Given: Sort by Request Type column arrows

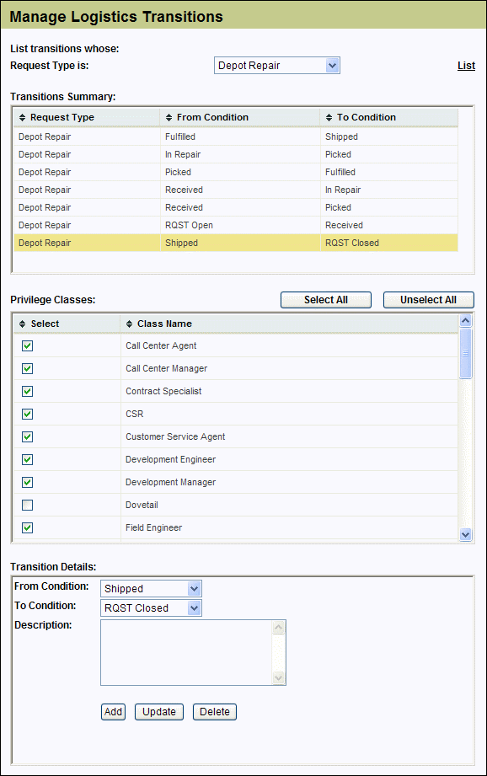Looking at the screenshot, I should point(22,117).
